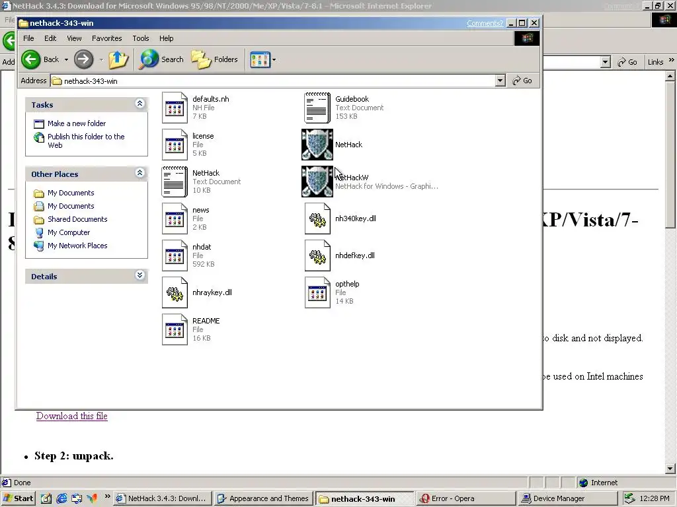The width and height of the screenshot is (677, 507).
Task: Open My Computer link
Action: (x=69, y=233)
